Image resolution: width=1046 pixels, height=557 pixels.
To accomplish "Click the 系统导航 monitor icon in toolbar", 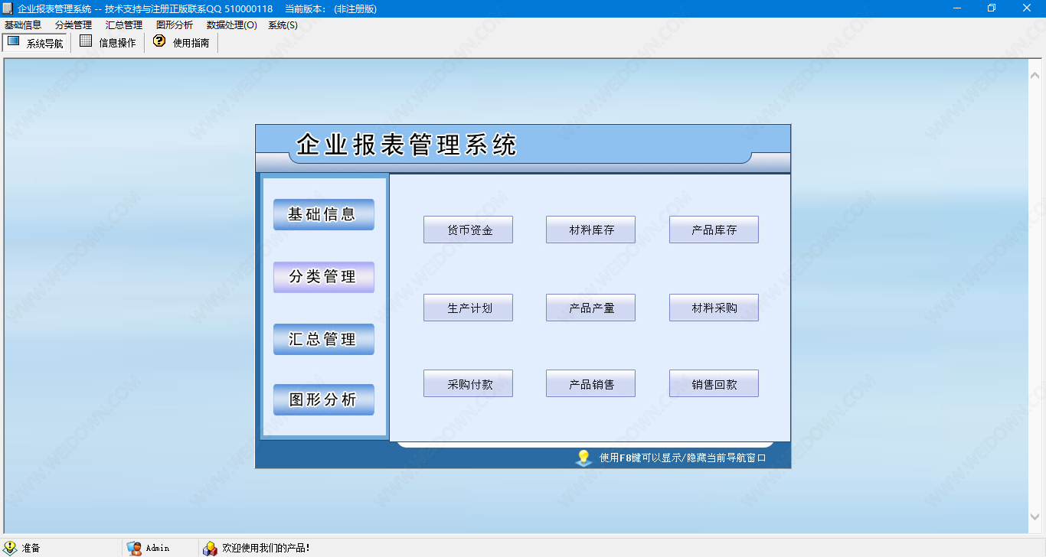I will click(x=13, y=41).
